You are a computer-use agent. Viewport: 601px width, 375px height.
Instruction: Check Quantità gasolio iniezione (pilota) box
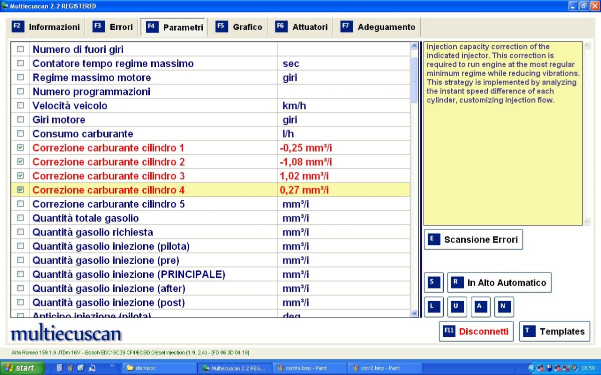(21, 246)
